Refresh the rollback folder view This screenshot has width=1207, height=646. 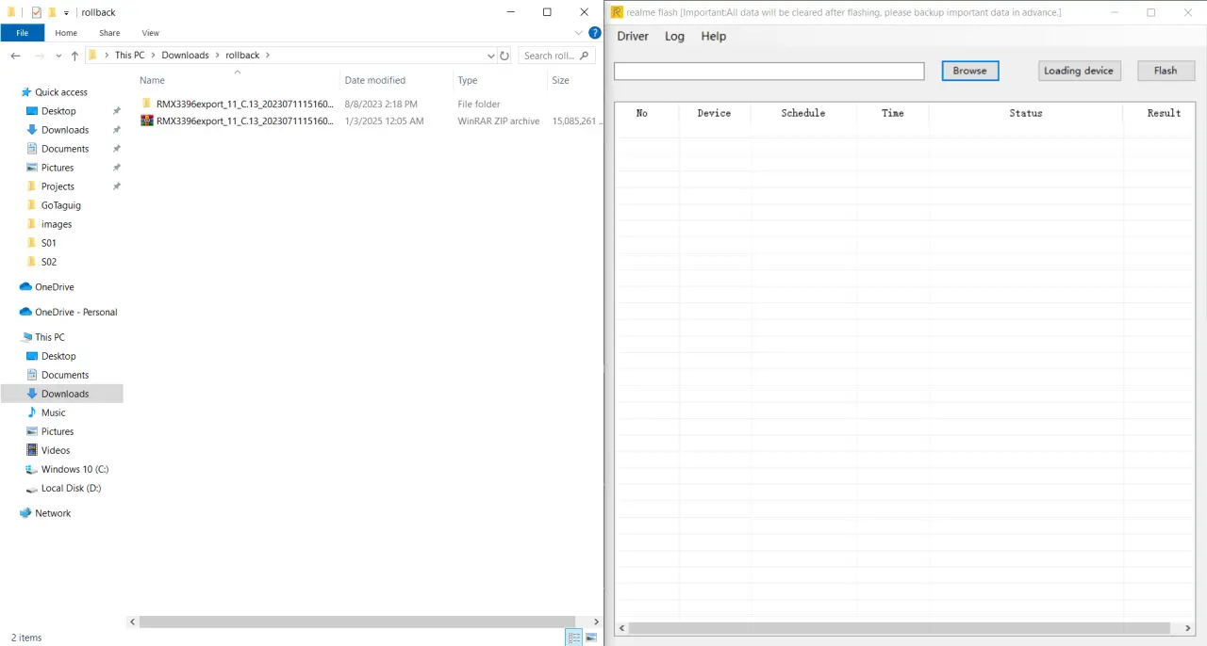pos(504,56)
